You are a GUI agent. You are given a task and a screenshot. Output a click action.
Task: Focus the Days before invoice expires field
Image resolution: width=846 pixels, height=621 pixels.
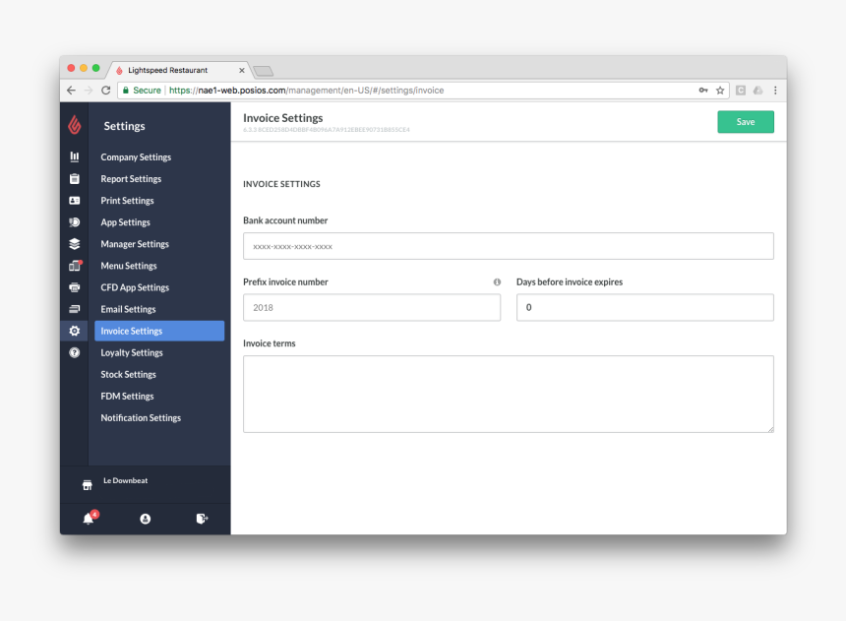click(x=644, y=308)
